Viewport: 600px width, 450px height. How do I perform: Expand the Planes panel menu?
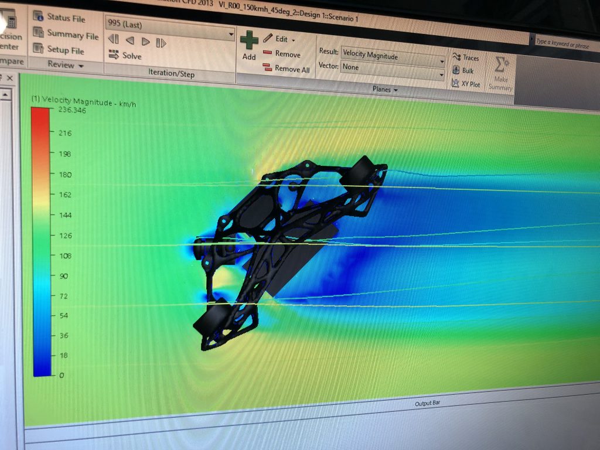click(x=385, y=90)
